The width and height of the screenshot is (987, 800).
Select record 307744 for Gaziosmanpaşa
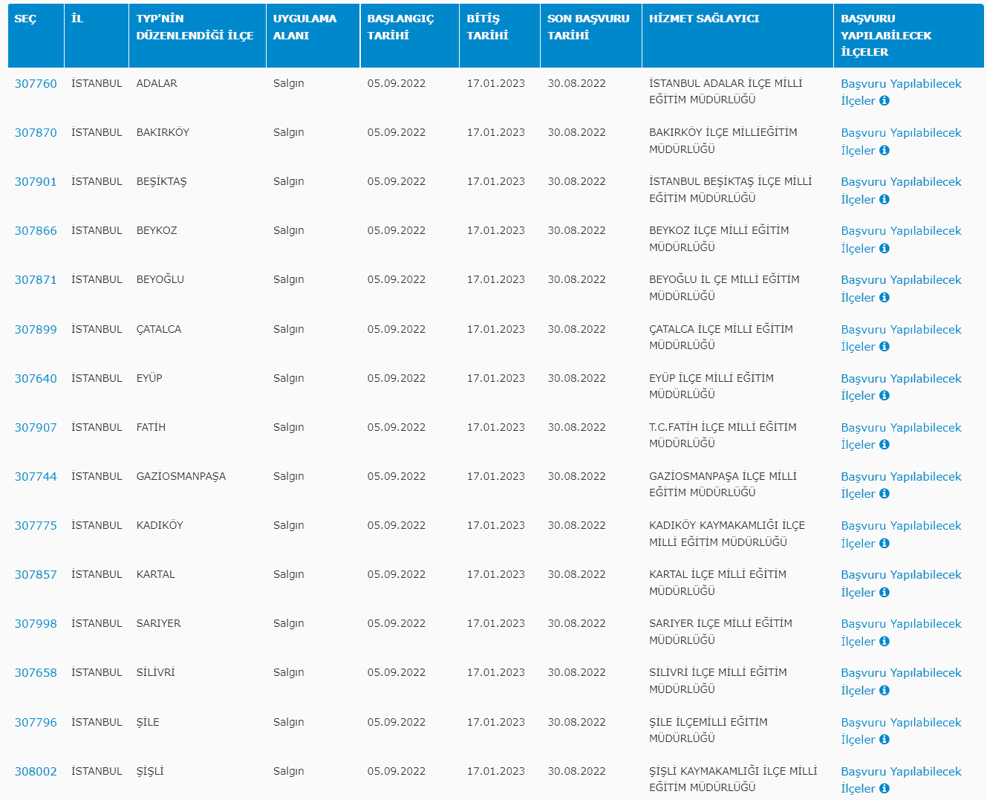click(x=36, y=477)
